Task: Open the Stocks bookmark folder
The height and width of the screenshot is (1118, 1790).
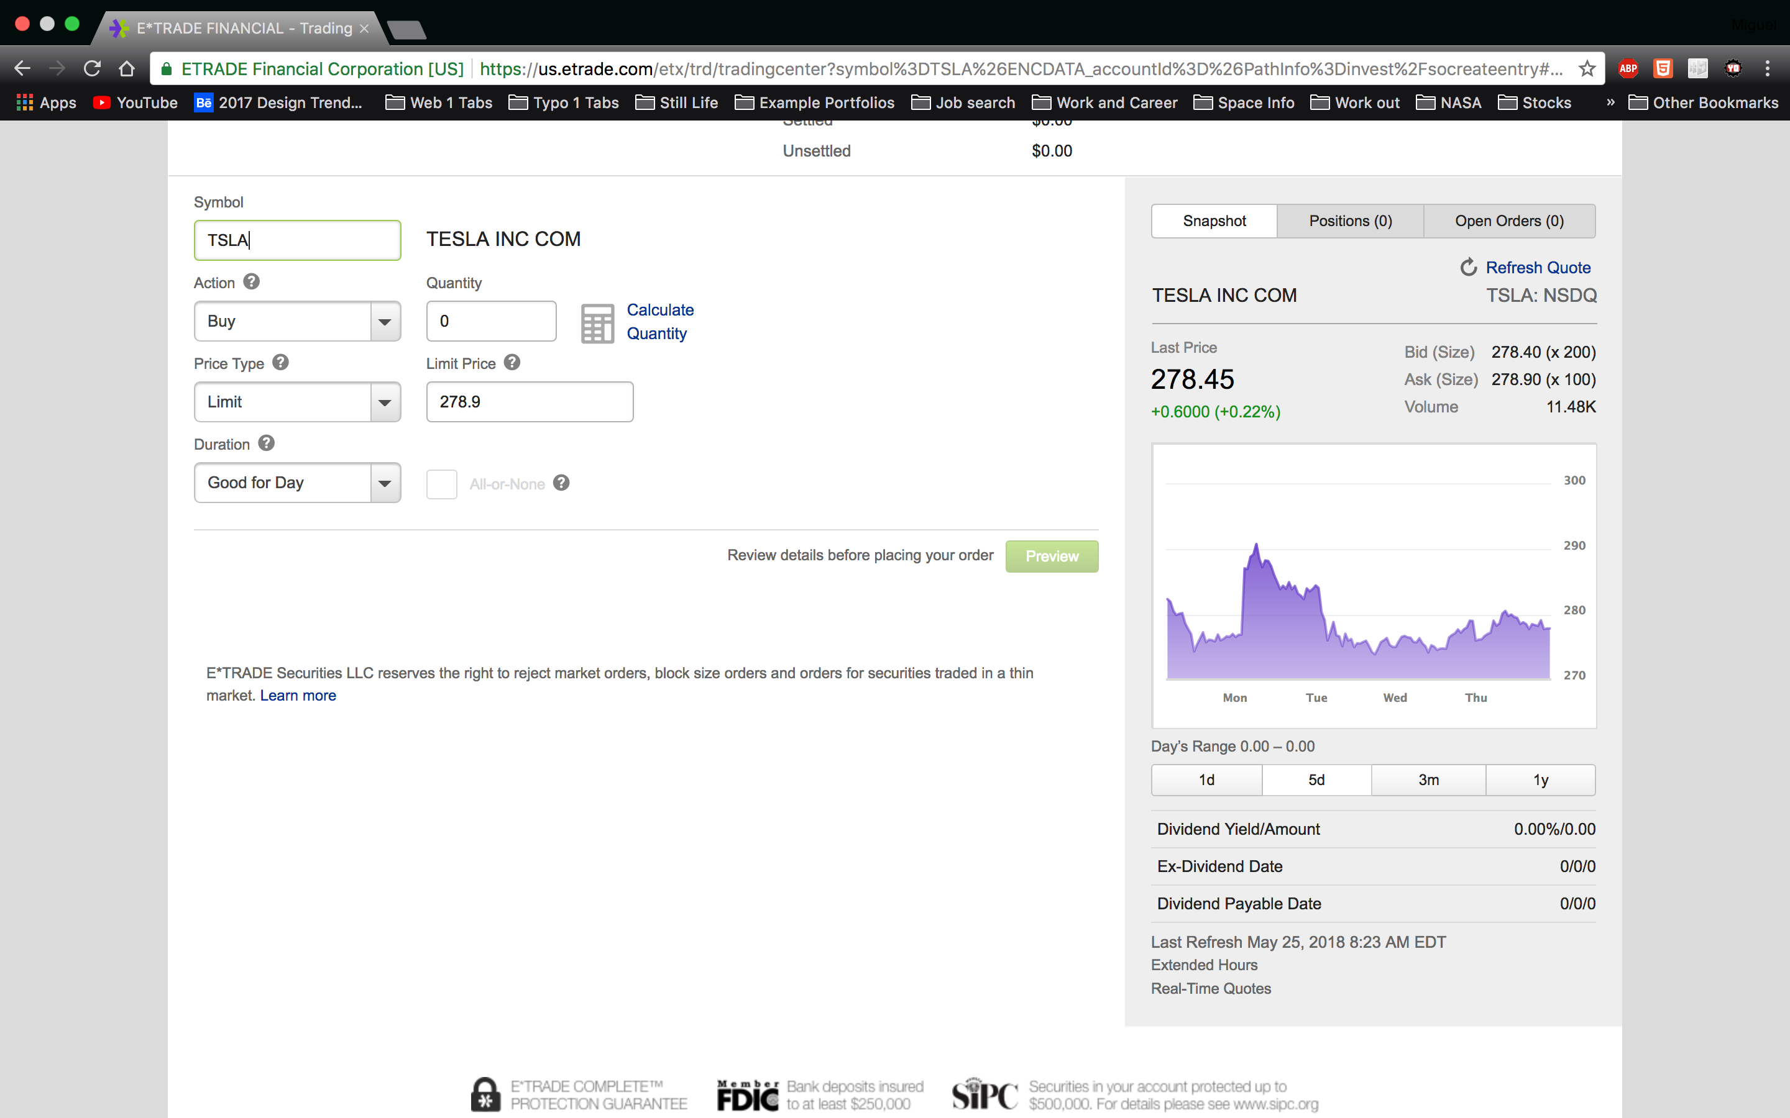Action: 1534,102
